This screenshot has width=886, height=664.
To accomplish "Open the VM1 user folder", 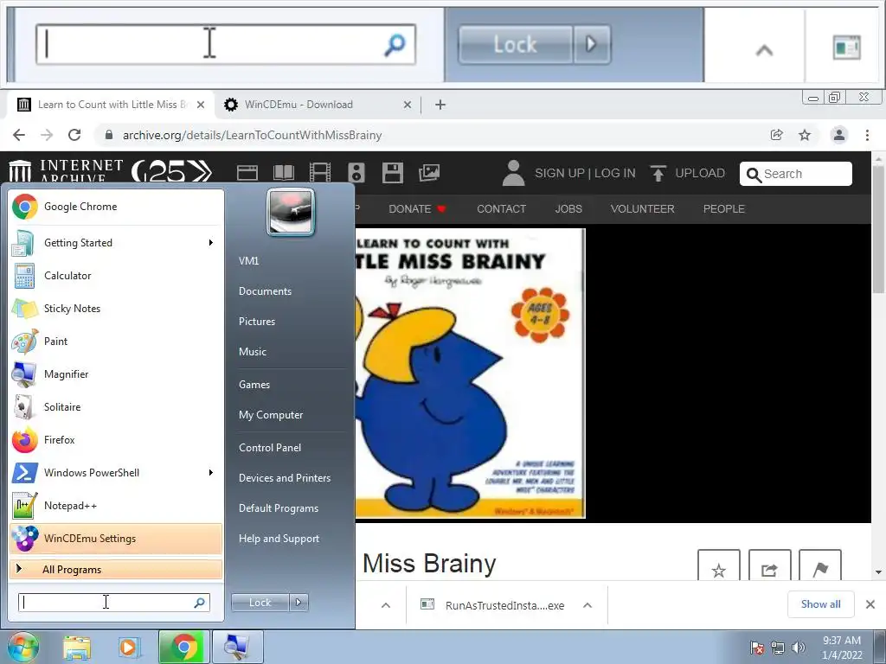I will [x=248, y=261].
